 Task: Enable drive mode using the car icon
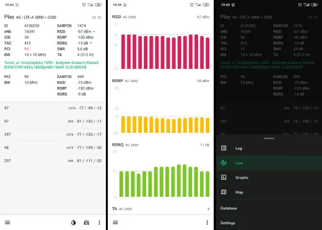coord(87,222)
